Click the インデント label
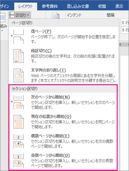 coord(74,15)
